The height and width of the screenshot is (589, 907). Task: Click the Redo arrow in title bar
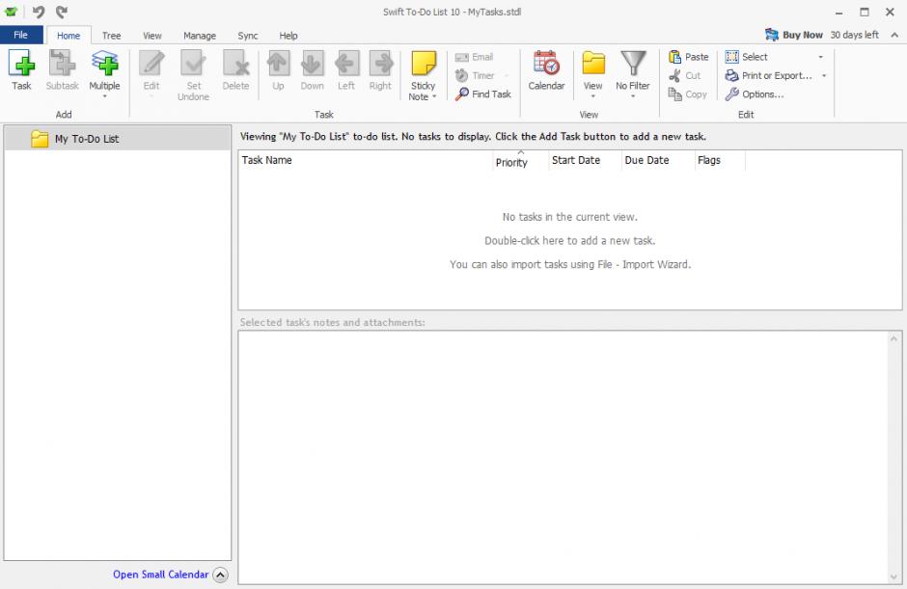click(62, 12)
